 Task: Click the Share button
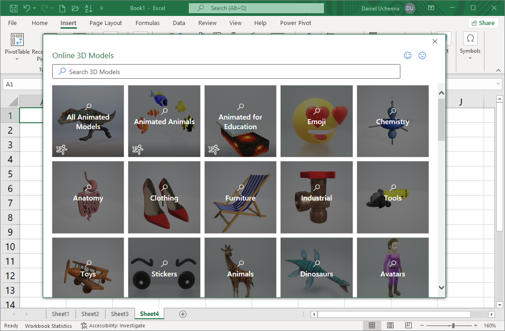click(x=483, y=23)
